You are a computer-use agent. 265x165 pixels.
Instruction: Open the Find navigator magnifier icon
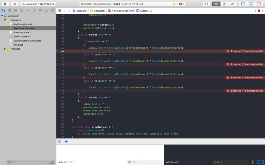point(21,11)
